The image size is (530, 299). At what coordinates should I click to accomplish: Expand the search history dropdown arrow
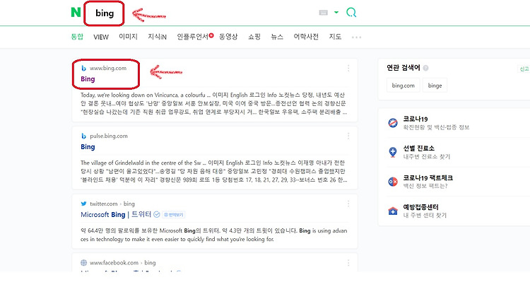click(x=336, y=12)
